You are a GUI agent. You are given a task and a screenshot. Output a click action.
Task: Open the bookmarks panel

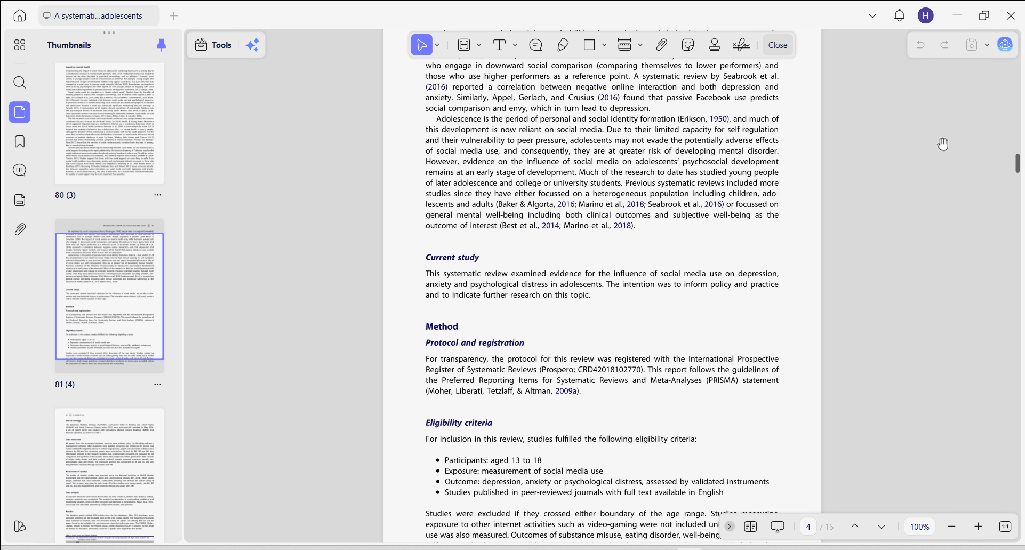click(x=20, y=141)
